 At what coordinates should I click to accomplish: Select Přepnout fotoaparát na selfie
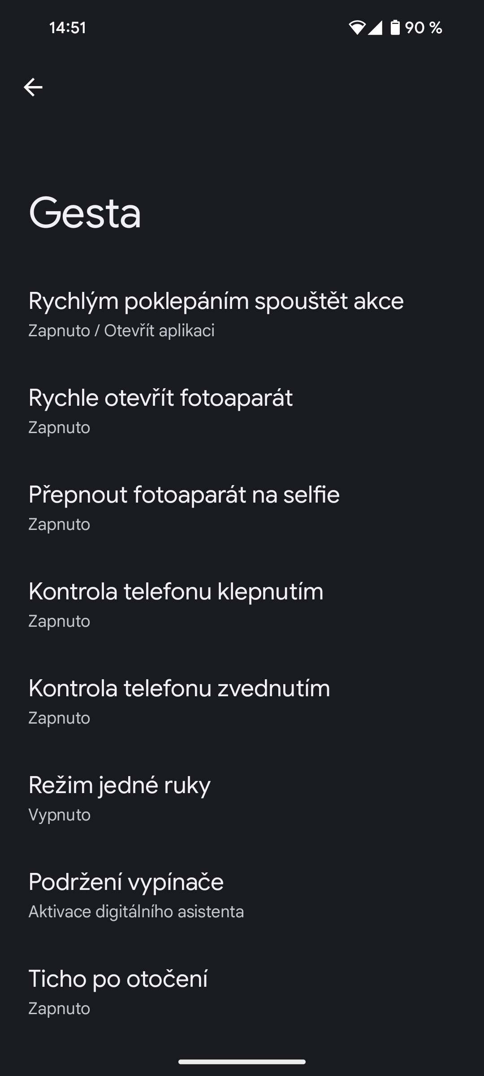click(x=242, y=509)
